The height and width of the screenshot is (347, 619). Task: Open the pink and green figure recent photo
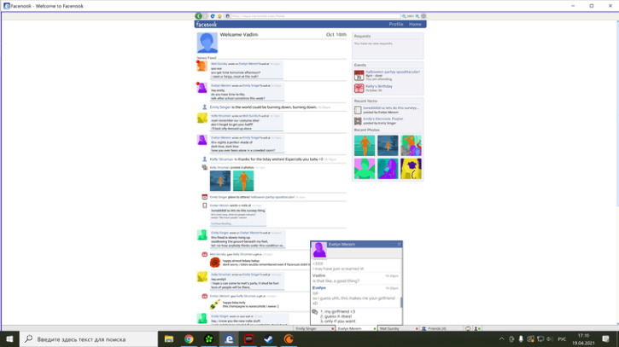[365, 168]
